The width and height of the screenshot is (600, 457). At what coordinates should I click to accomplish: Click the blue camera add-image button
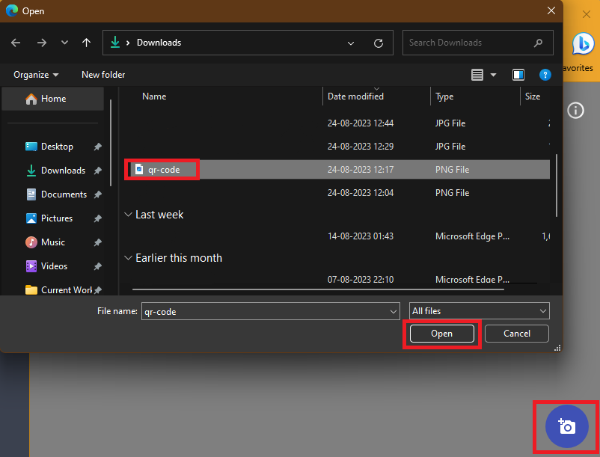coord(566,426)
